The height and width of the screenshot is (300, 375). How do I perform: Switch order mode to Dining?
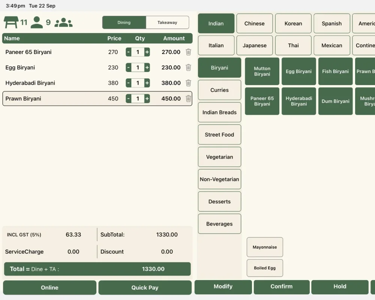click(x=124, y=22)
